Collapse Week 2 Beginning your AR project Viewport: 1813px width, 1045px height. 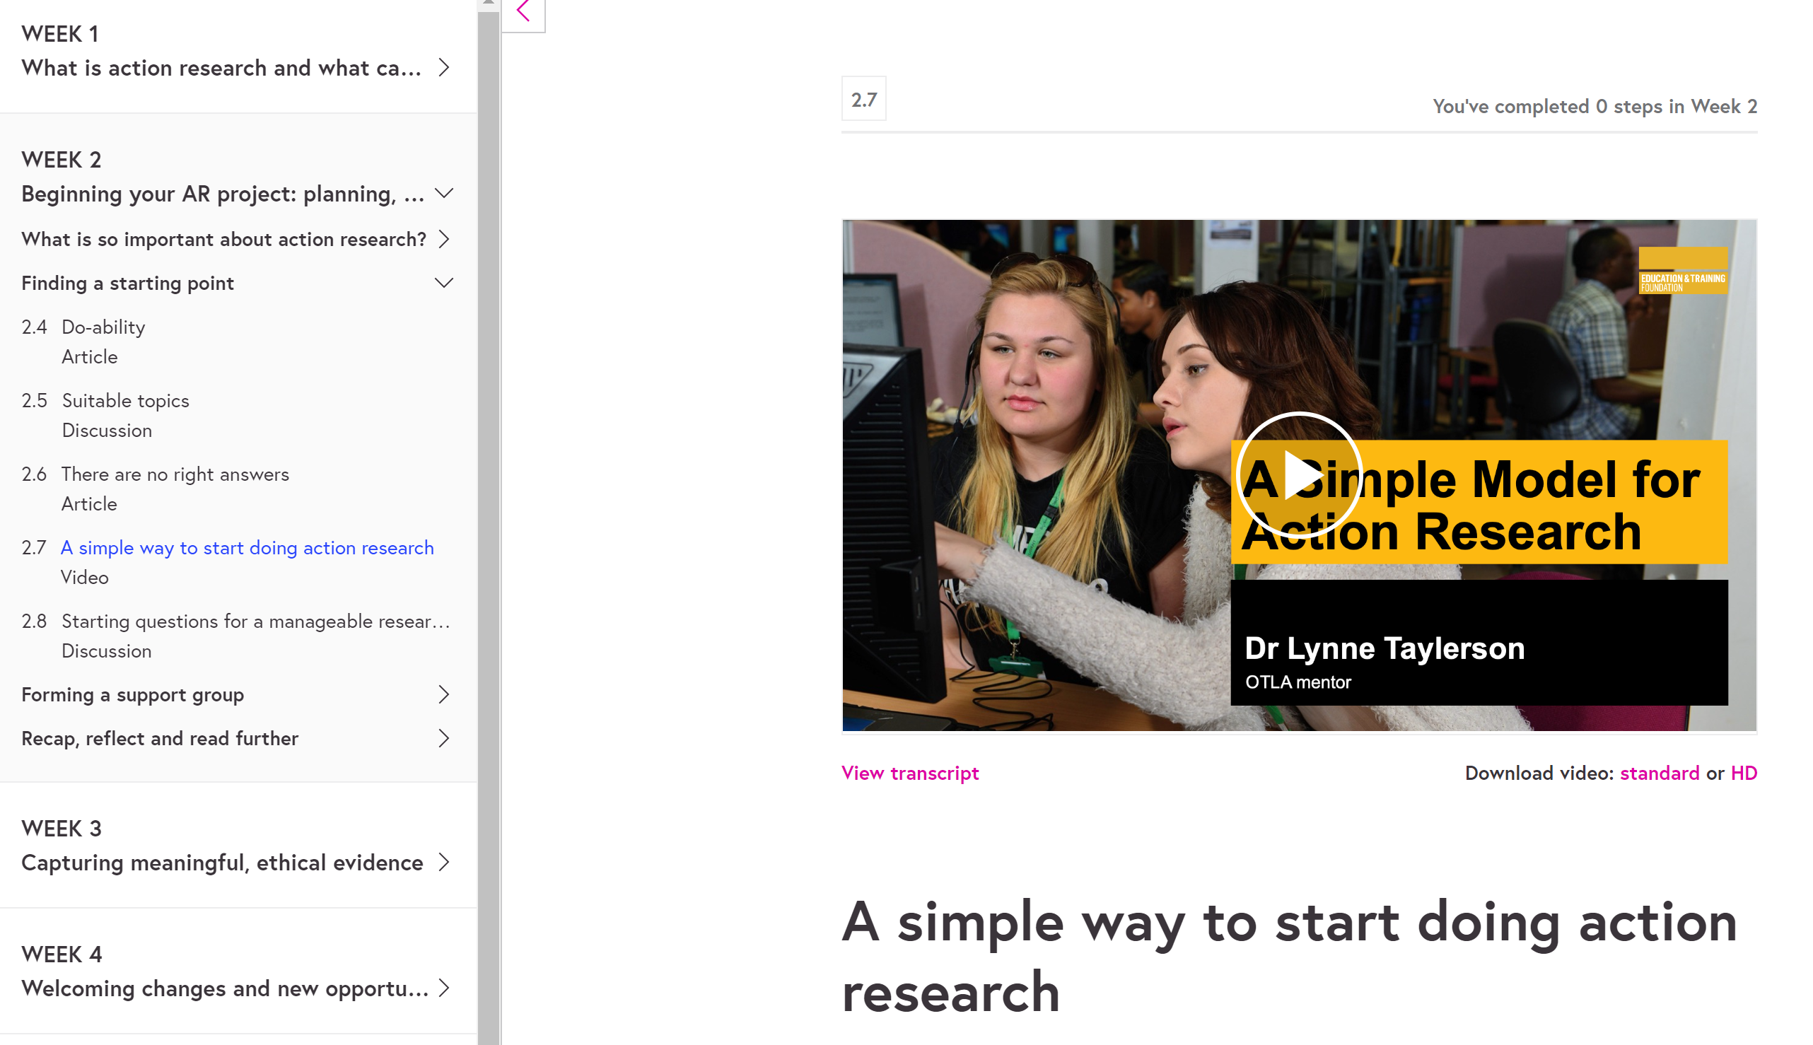[444, 194]
